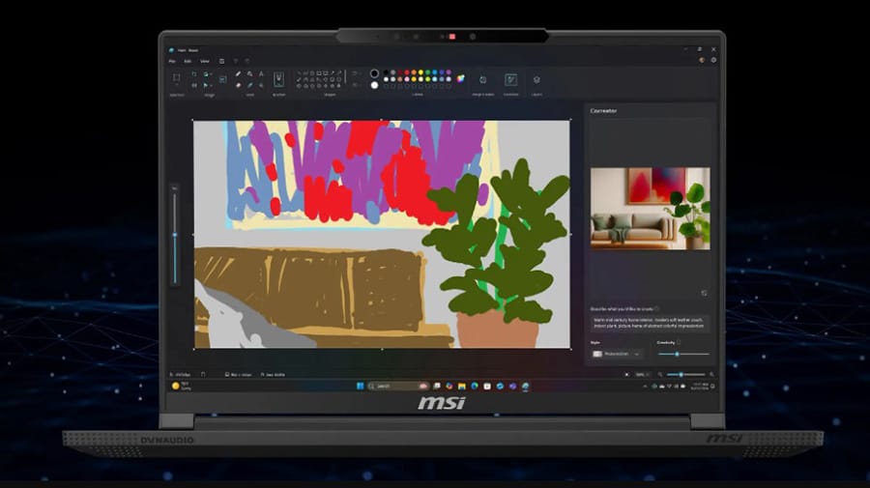Choose the Text tool
Image resolution: width=870 pixels, height=488 pixels.
(x=261, y=73)
